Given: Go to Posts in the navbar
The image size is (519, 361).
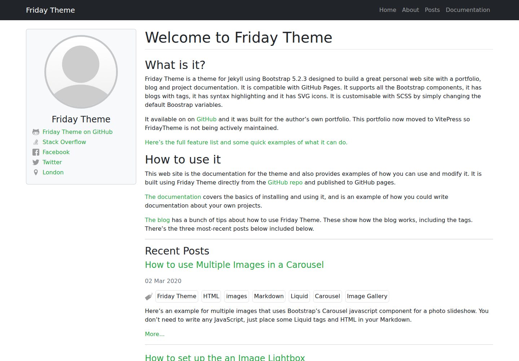Looking at the screenshot, I should tap(432, 10).
